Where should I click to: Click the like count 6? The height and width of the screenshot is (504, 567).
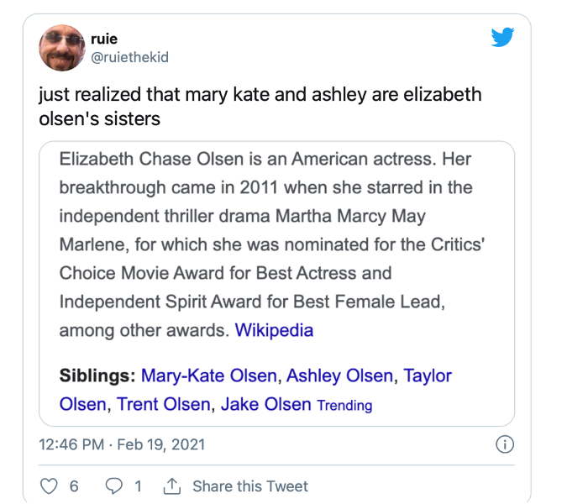[74, 486]
